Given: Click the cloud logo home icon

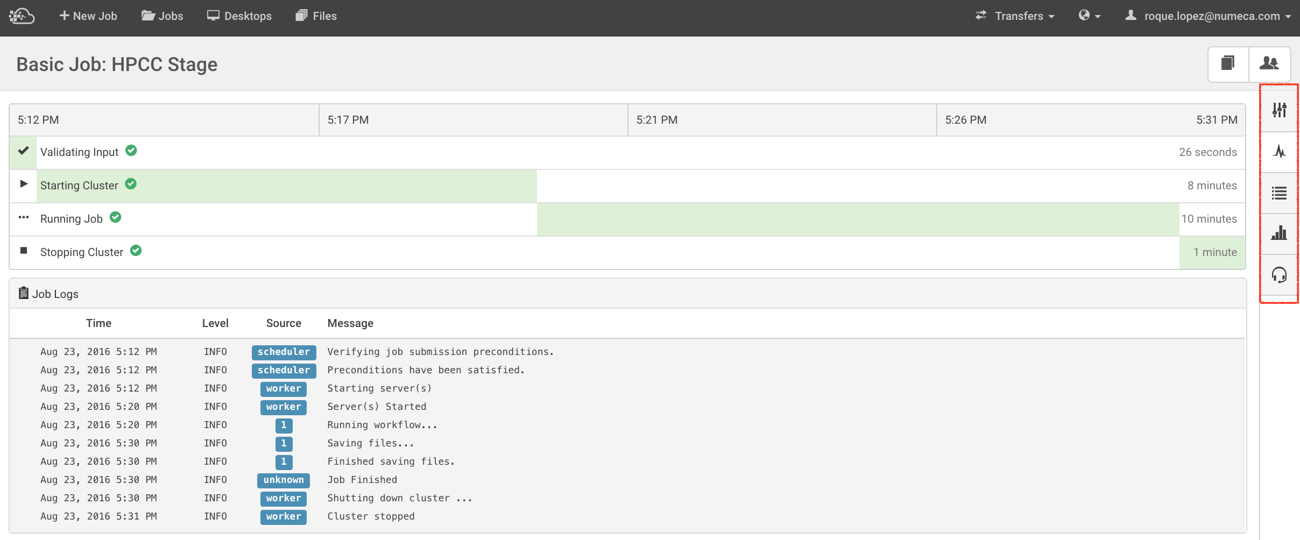Looking at the screenshot, I should [22, 16].
